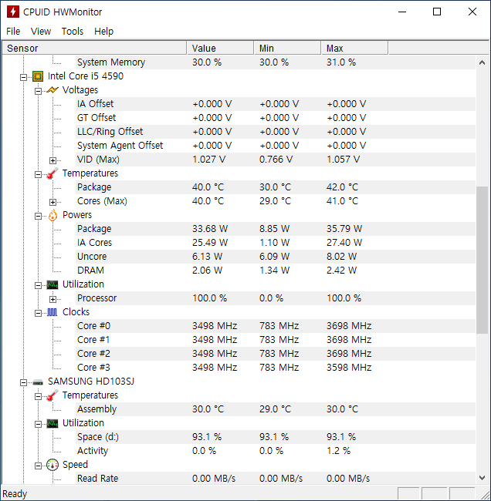Select the Core #0 clock row
491x501 pixels.
tap(276, 326)
